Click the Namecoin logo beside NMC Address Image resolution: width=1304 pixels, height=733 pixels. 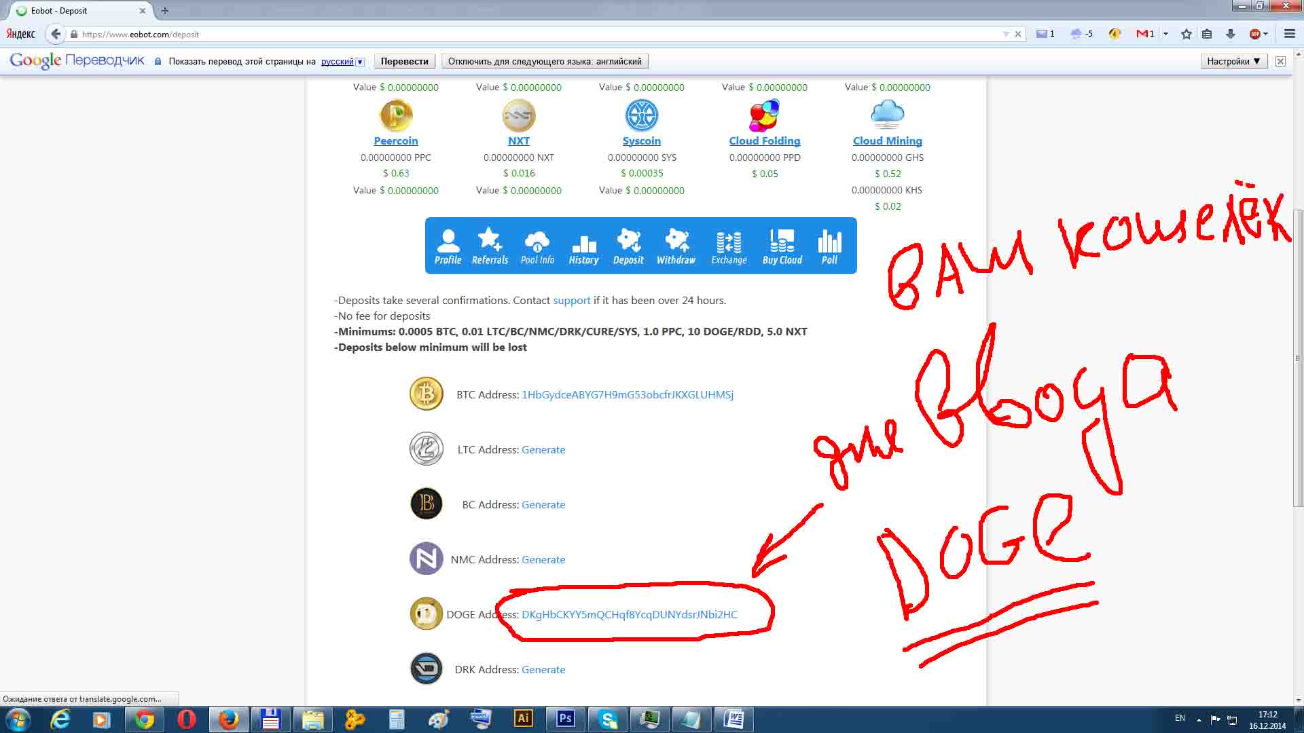(x=427, y=559)
